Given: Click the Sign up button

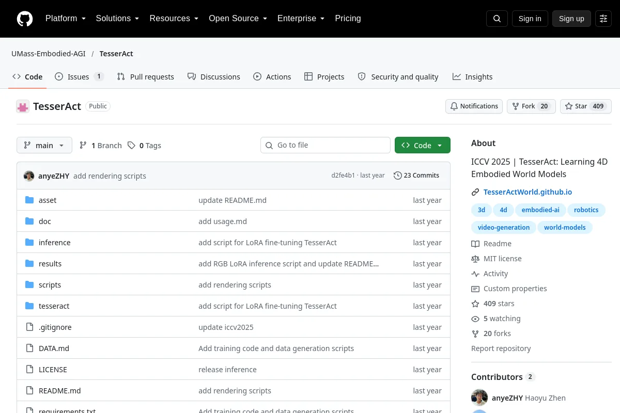Looking at the screenshot, I should [x=571, y=19].
